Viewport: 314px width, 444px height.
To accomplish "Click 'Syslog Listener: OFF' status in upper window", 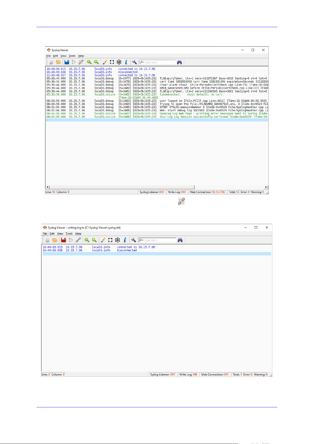I will coord(152,192).
